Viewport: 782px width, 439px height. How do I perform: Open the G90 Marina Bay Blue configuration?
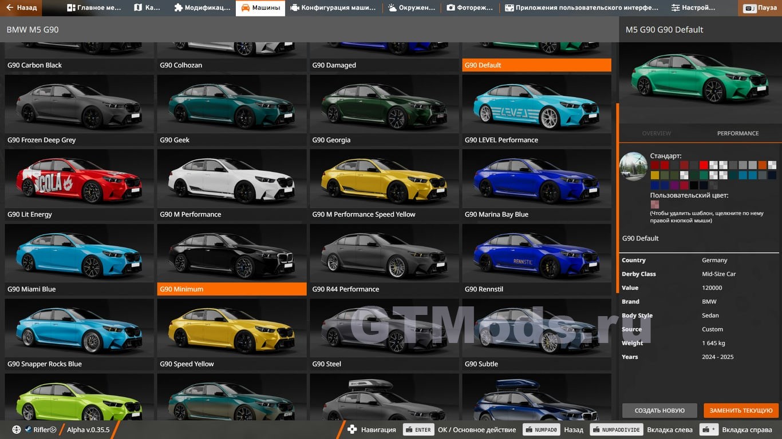point(536,185)
